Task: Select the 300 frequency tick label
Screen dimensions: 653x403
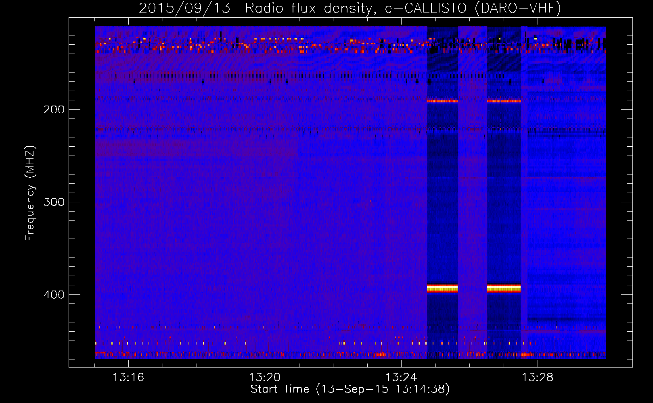Action: pyautogui.click(x=54, y=202)
